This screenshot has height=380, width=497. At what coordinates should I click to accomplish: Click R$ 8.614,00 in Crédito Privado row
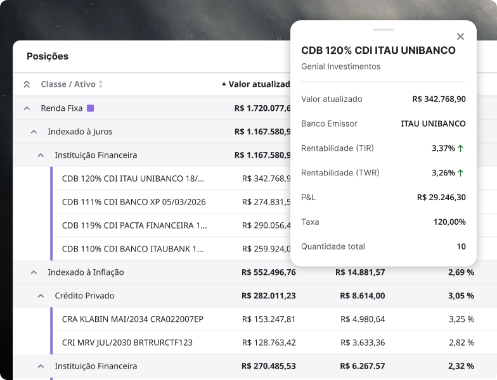click(x=363, y=296)
